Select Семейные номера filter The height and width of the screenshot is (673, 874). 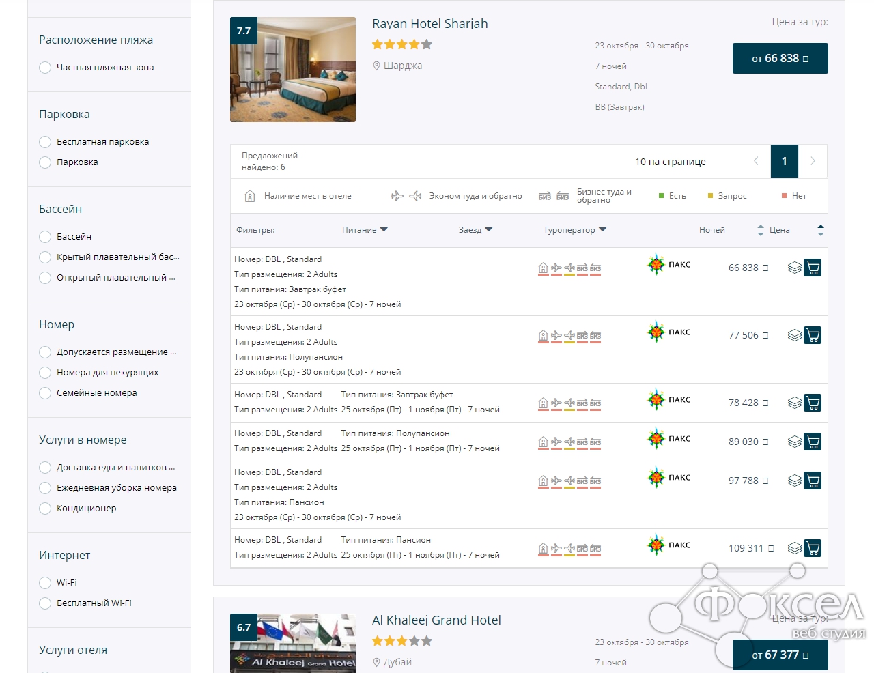point(45,393)
